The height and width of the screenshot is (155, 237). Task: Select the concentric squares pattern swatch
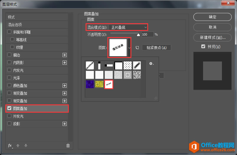click(128, 75)
